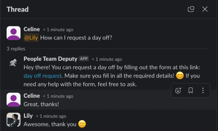
Task: Open thread in a new window
Action: pos(191,9)
